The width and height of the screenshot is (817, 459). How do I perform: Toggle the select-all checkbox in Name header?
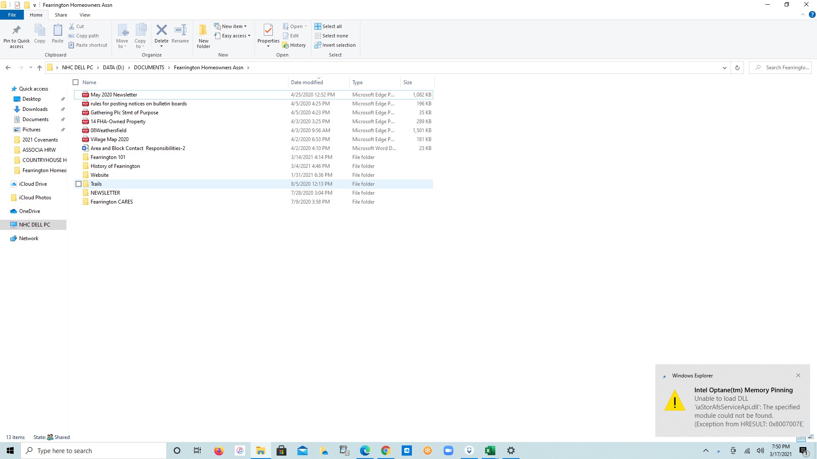point(76,82)
